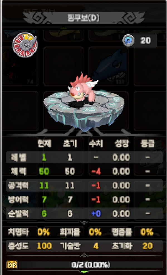Viewport: 167px width, 275px height.
Task: Click the 초기화 reset label
Action: point(122,246)
